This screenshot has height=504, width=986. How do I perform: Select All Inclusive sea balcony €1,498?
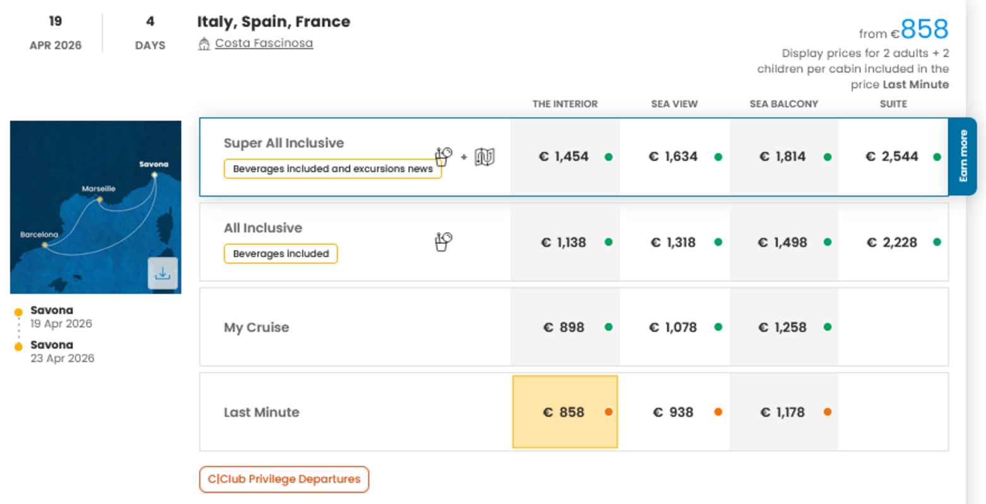coord(783,243)
